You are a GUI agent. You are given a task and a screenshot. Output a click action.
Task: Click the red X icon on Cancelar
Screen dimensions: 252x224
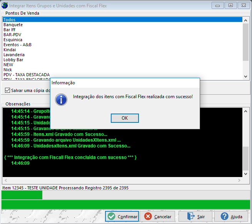(148, 216)
